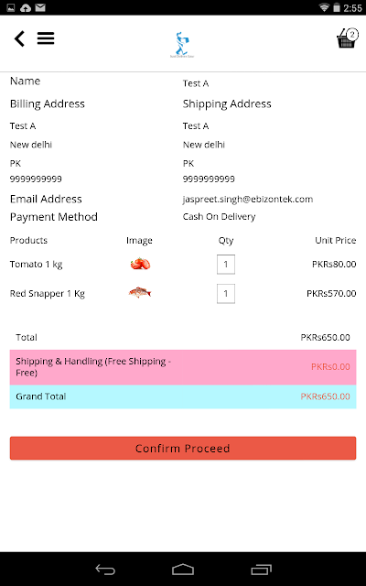Tap the Tomato 1 kg product name
This screenshot has height=586, width=366.
[37, 265]
